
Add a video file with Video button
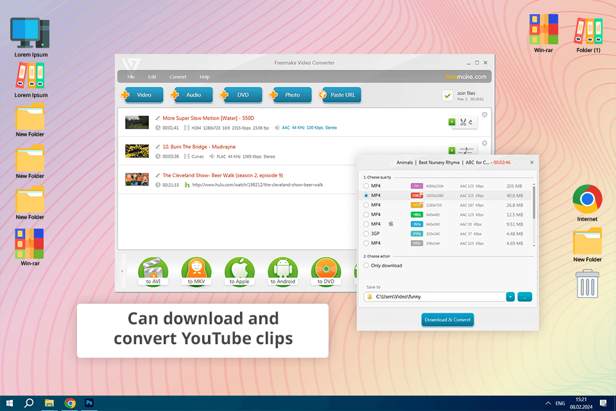click(142, 95)
